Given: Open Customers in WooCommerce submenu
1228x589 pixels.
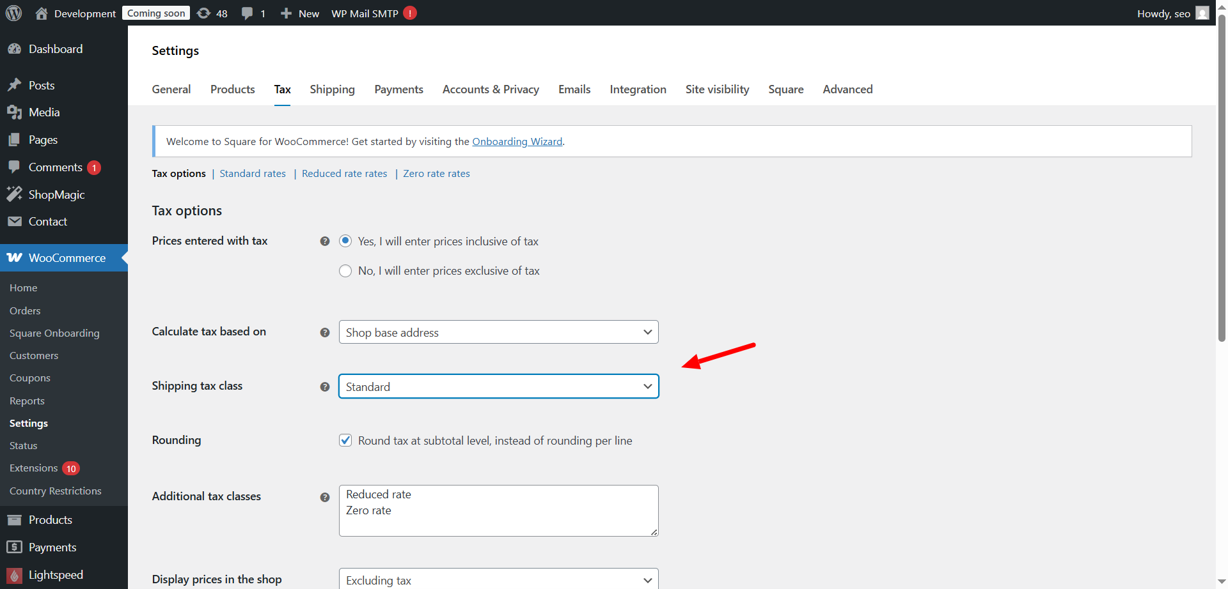Looking at the screenshot, I should (x=34, y=356).
